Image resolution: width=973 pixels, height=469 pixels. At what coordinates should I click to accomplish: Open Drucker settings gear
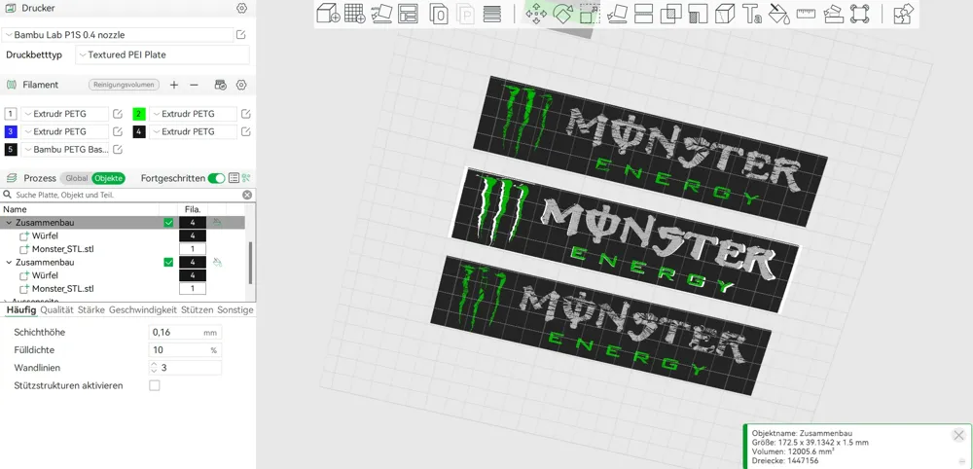point(241,8)
